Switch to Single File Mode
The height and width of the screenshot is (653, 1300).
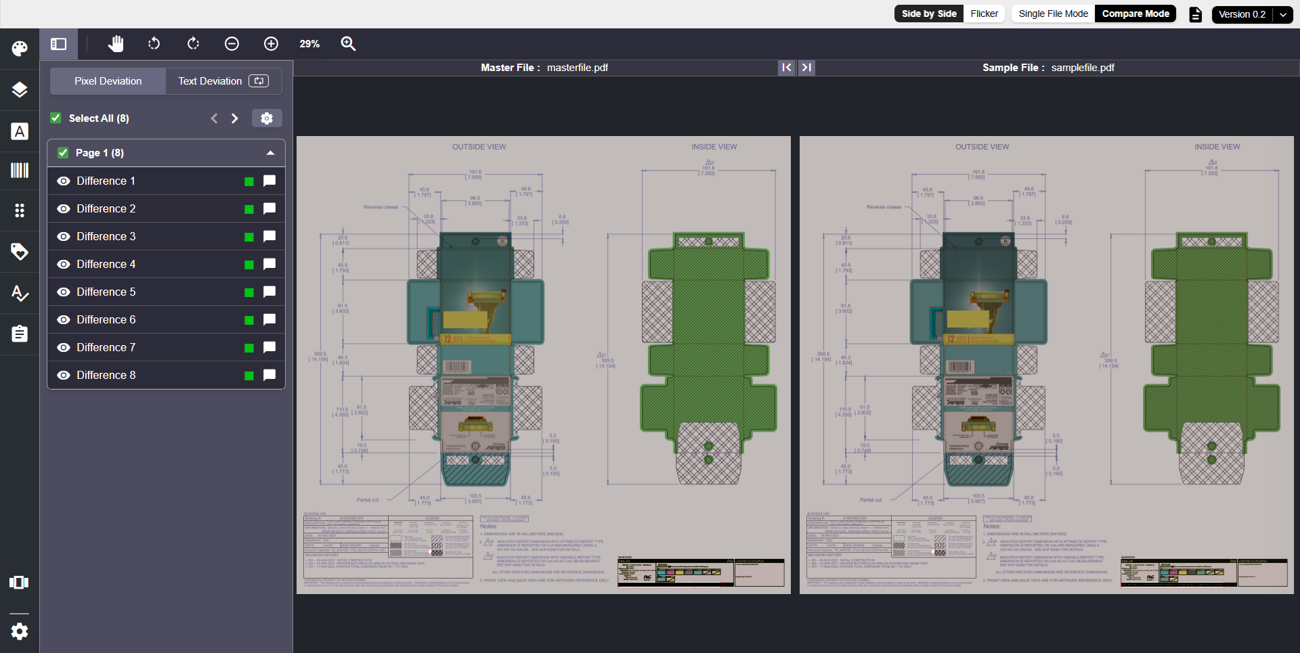(x=1053, y=14)
